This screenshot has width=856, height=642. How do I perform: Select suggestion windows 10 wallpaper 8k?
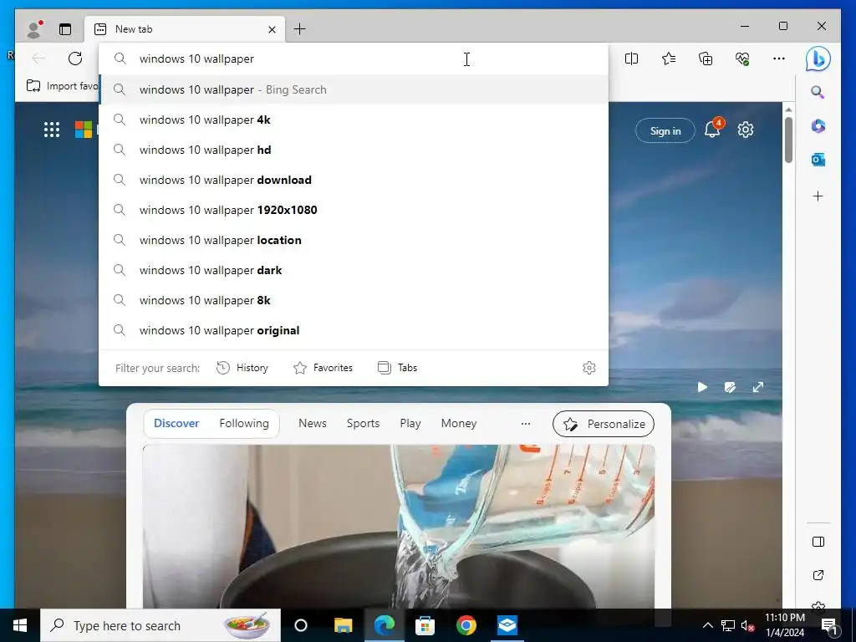pos(354,300)
